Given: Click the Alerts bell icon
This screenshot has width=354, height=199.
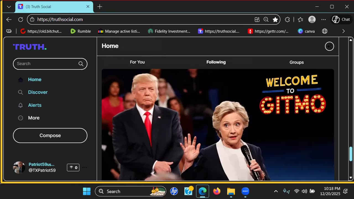Looking at the screenshot, I should (20, 105).
